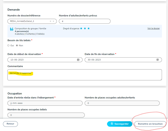This screenshot has height=131, width=168.
Task: Click the Retour button
Action: (x=10, y=124)
